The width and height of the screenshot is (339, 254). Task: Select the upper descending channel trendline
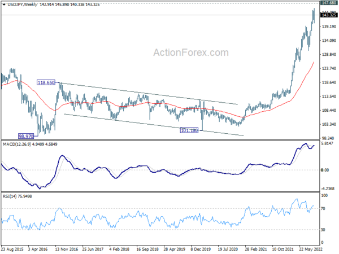coord(147,93)
